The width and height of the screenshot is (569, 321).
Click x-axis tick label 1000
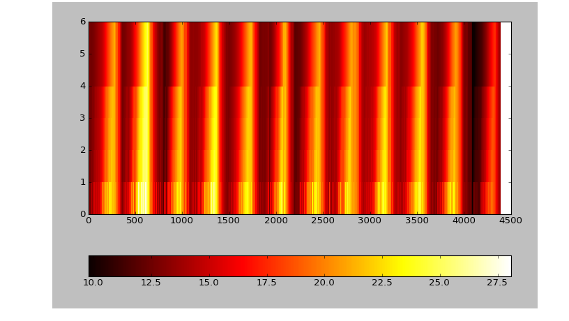[x=181, y=221]
